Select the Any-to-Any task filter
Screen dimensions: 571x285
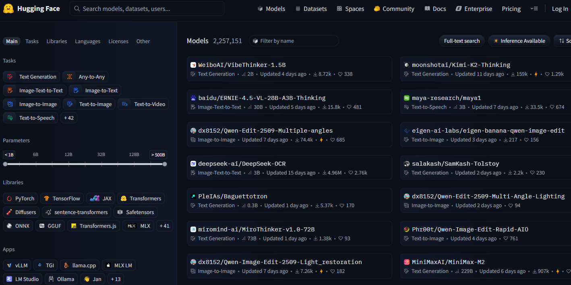85,77
